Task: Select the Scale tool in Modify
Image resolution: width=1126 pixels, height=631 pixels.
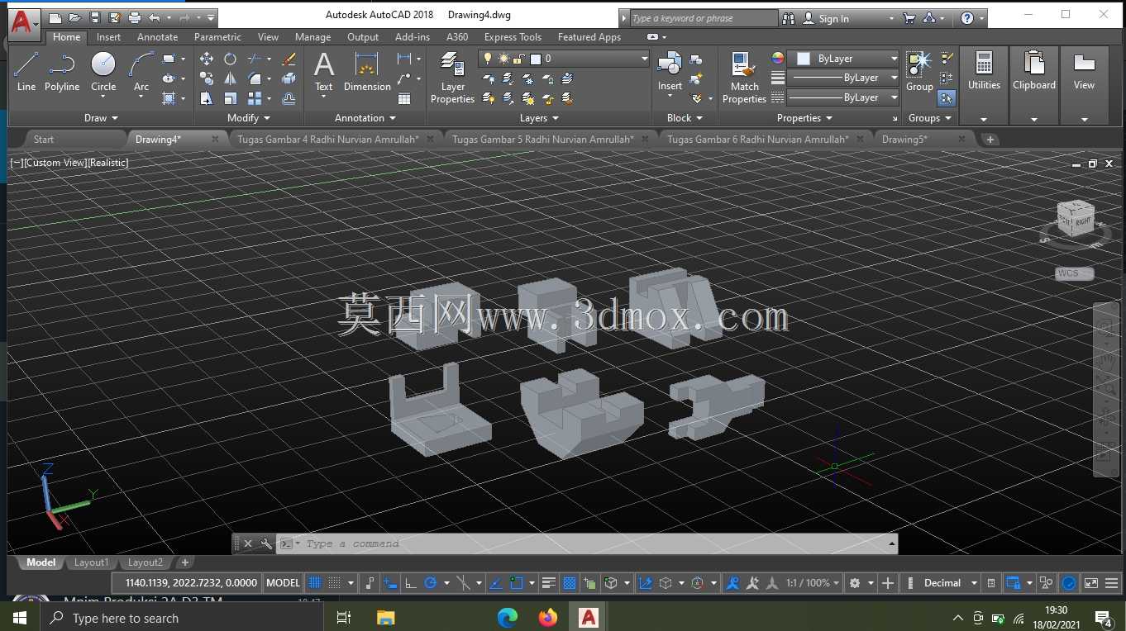Action: (231, 98)
